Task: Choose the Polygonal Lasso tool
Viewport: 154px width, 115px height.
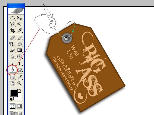Action: point(12,24)
